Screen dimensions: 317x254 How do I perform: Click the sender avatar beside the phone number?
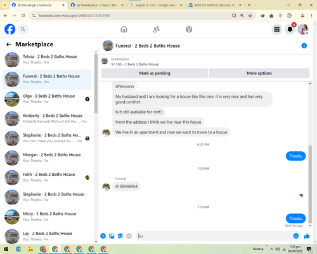click(106, 187)
